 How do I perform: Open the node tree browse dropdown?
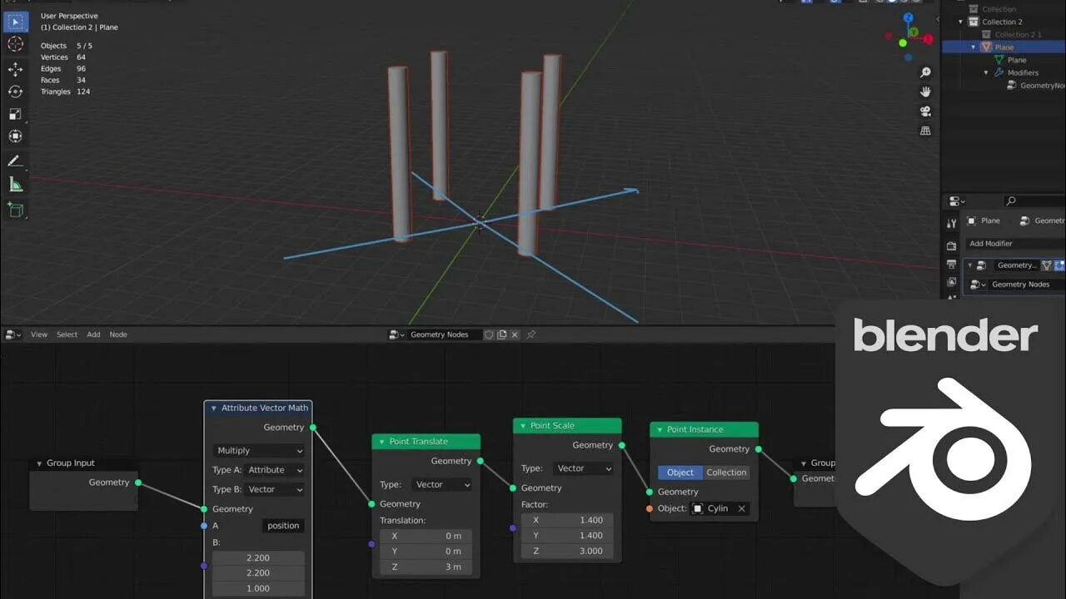pos(396,334)
